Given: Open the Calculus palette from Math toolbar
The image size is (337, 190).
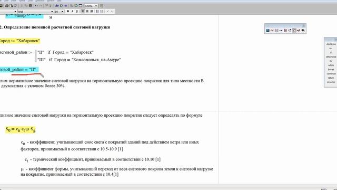Looking at the screenshot, I should (285, 31).
